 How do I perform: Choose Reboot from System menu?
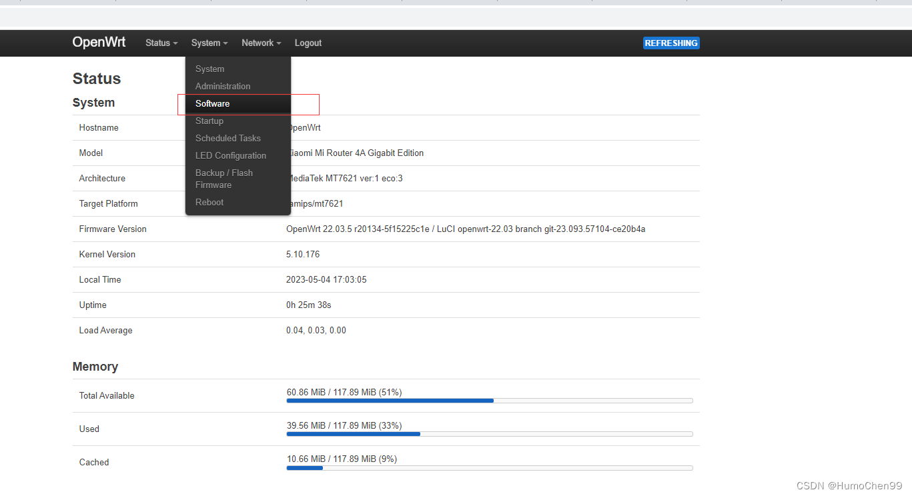[x=238, y=202]
